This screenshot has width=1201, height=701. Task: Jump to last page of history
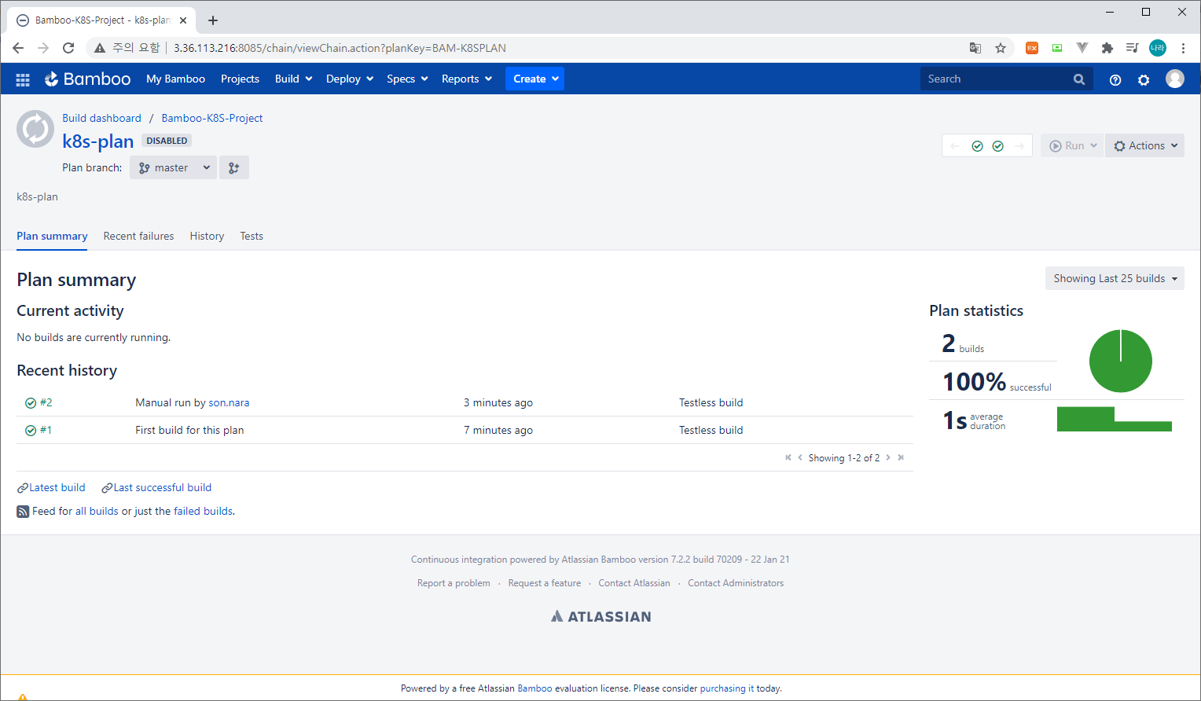(x=901, y=457)
